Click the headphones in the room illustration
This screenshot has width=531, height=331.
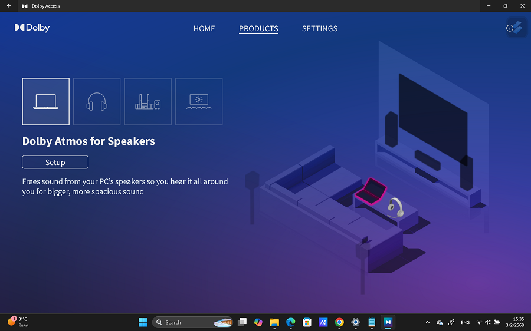pos(395,207)
